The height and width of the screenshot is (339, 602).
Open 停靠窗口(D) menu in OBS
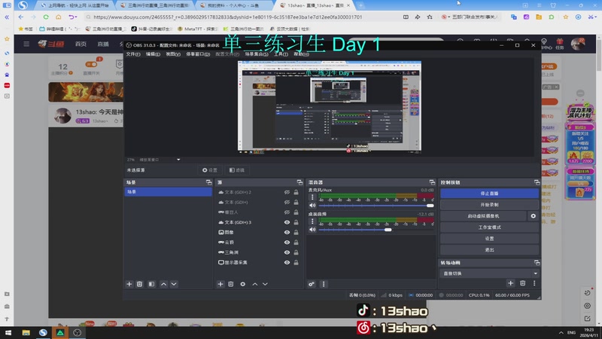(x=198, y=54)
